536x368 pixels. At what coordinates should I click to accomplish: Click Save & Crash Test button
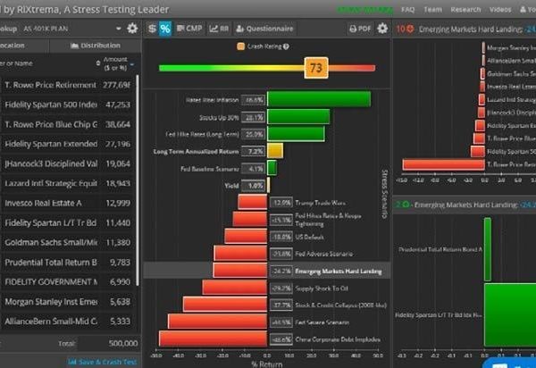(x=101, y=362)
